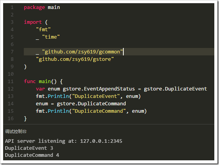Click the 'package' keyword
This screenshot has width=219, height=165.
pyautogui.click(x=34, y=7)
